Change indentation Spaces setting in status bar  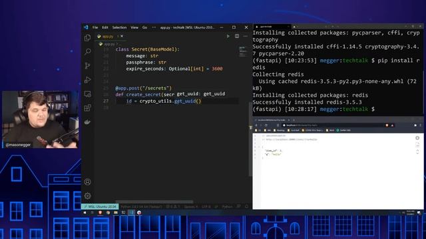[x=191, y=206]
